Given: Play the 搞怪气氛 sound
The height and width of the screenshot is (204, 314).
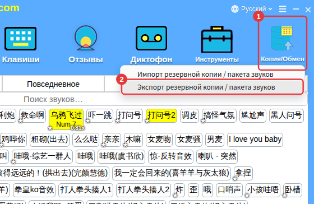Looking at the screenshot, I should [x=219, y=115].
